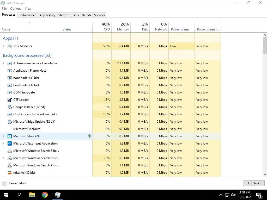Screen dimensions: 267x200
Task: Open the View menu
Action: 28,9
